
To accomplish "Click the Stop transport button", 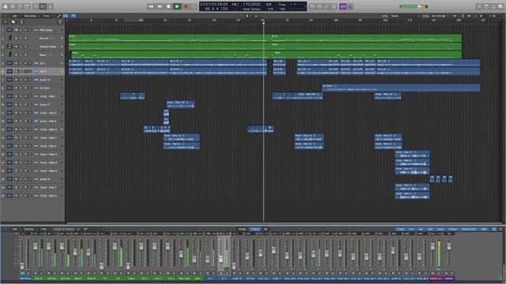I will coord(168,6).
